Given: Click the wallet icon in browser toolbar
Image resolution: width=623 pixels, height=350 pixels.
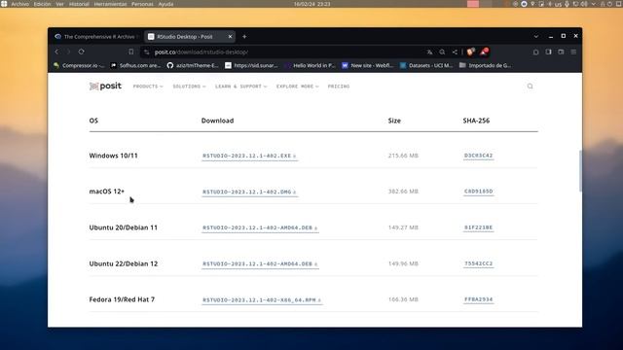Looking at the screenshot, I should click(561, 52).
